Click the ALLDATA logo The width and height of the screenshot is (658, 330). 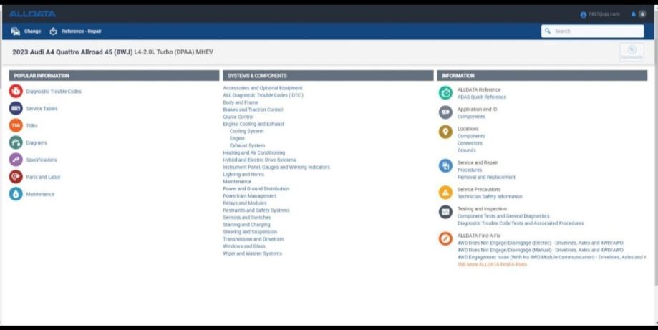[x=32, y=14]
